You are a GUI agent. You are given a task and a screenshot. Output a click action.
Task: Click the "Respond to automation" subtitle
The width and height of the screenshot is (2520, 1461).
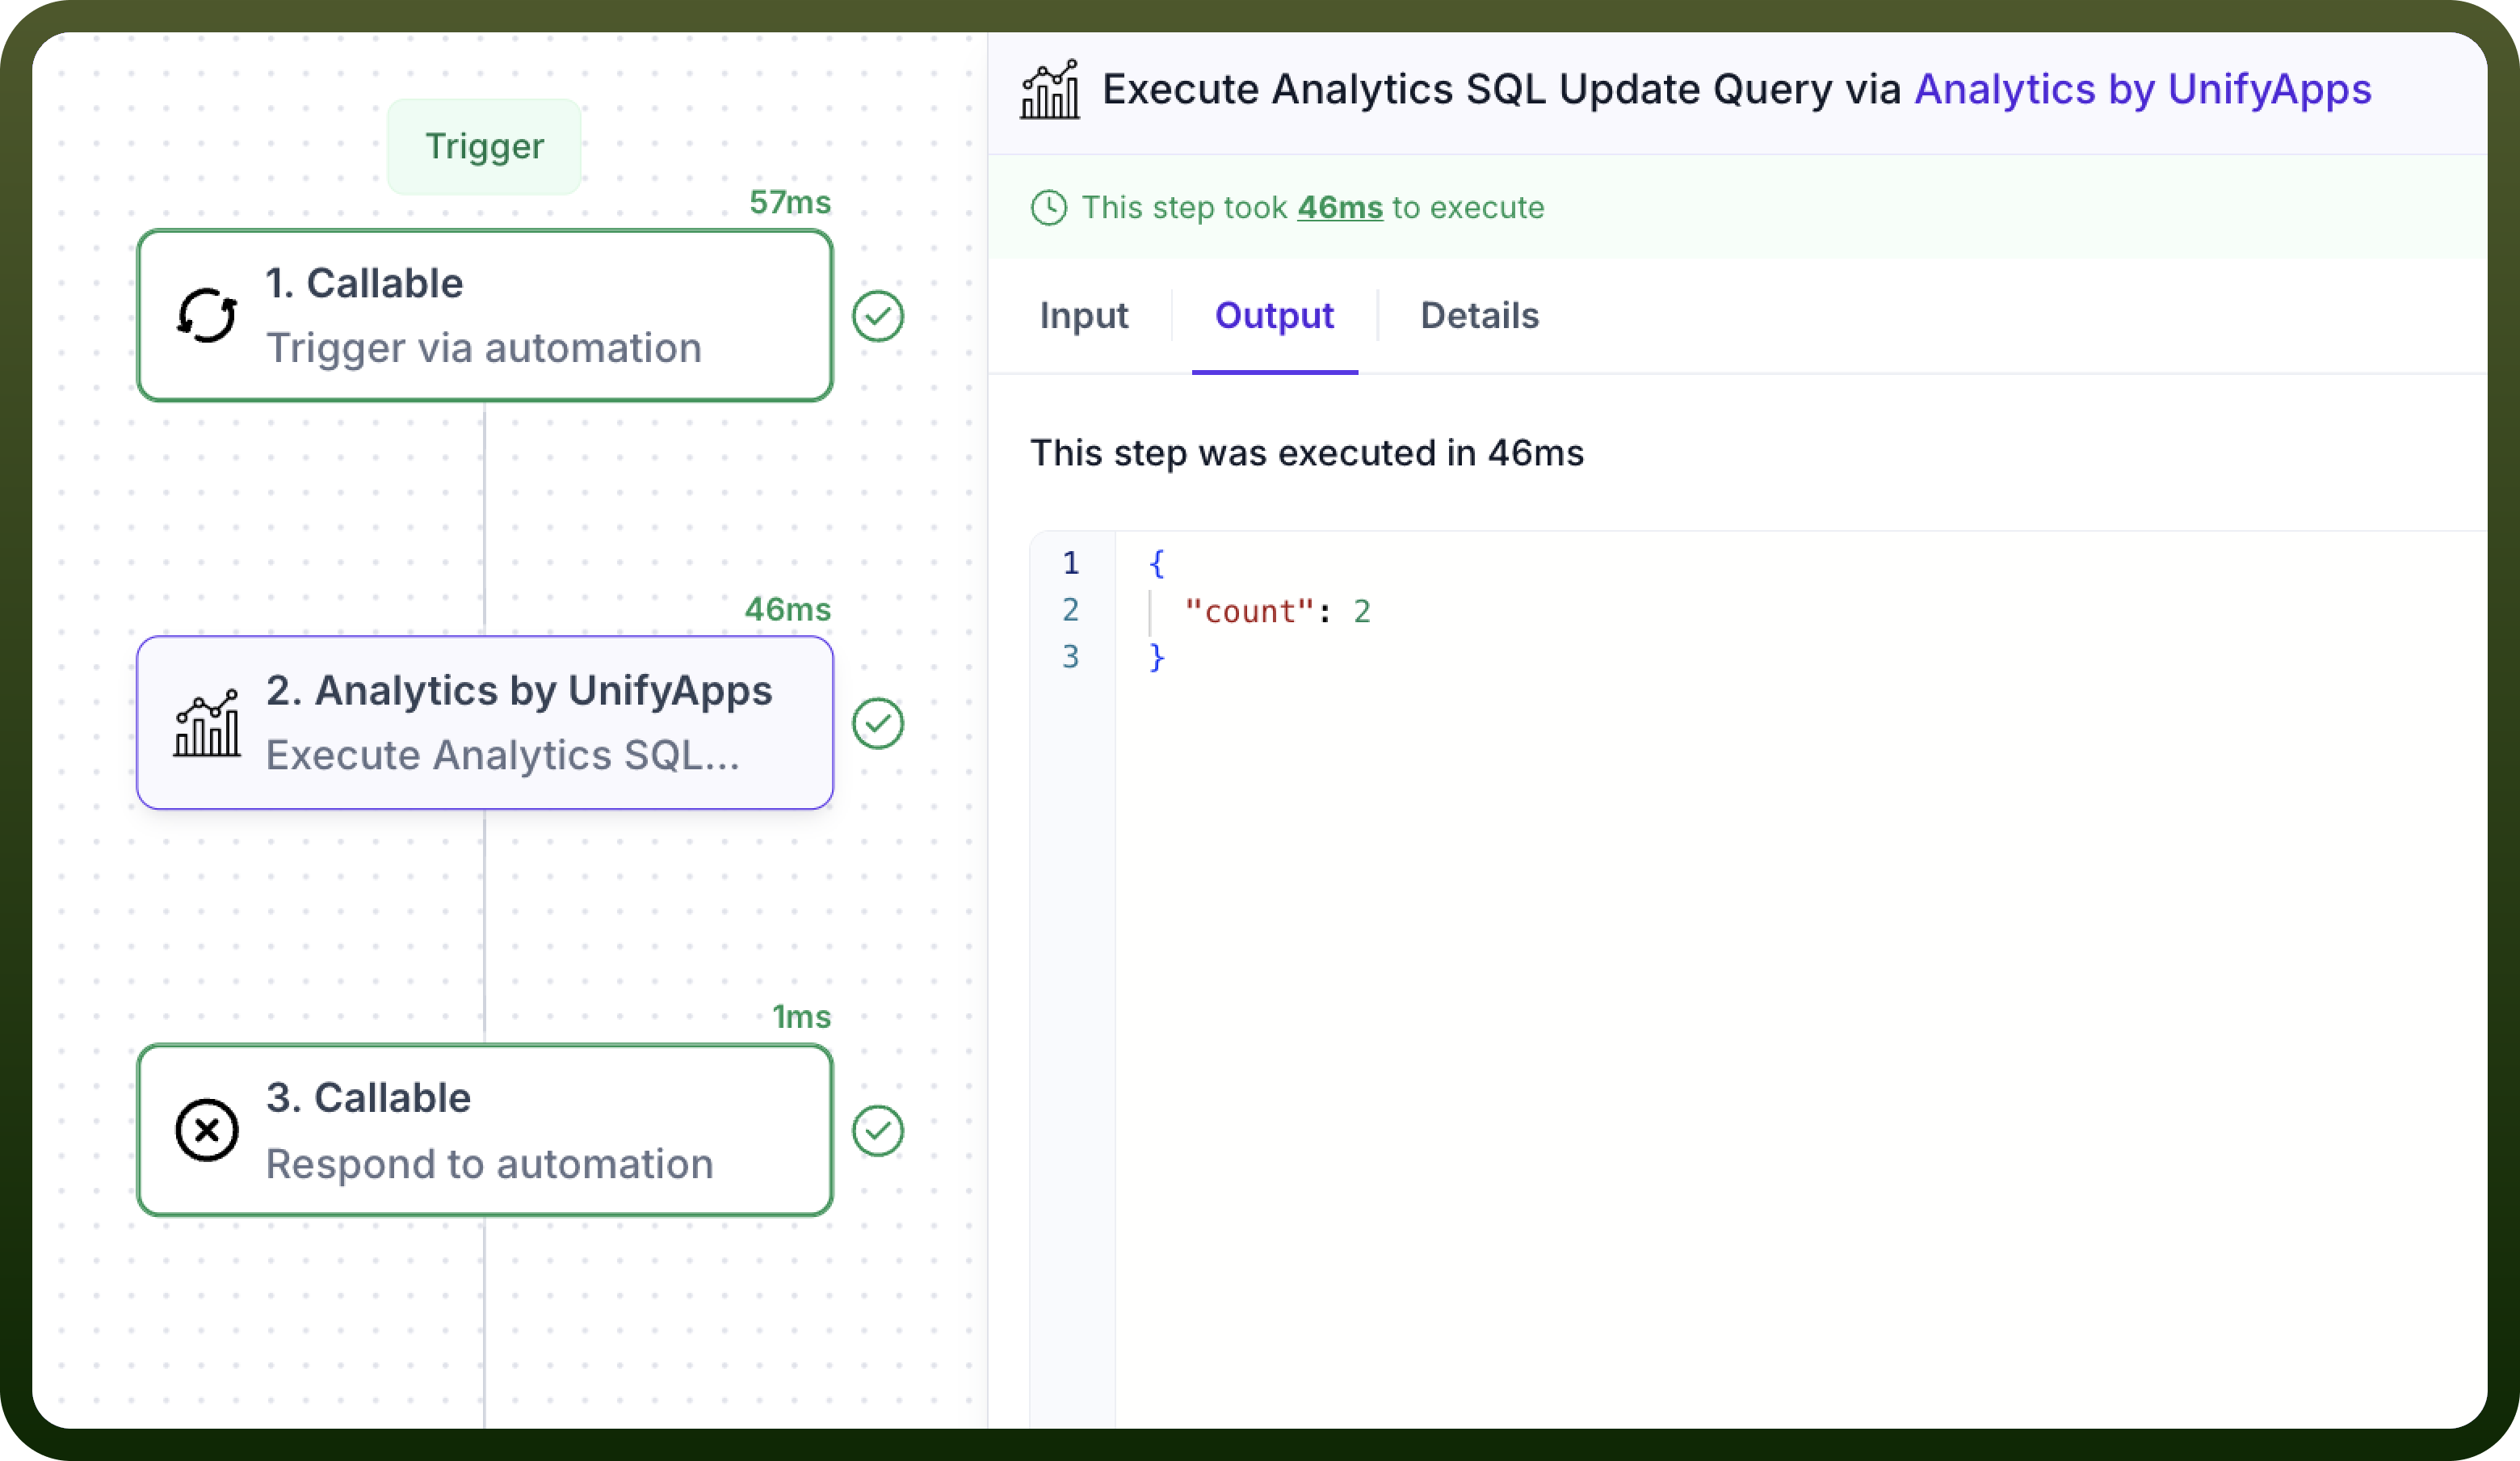pyautogui.click(x=490, y=1164)
